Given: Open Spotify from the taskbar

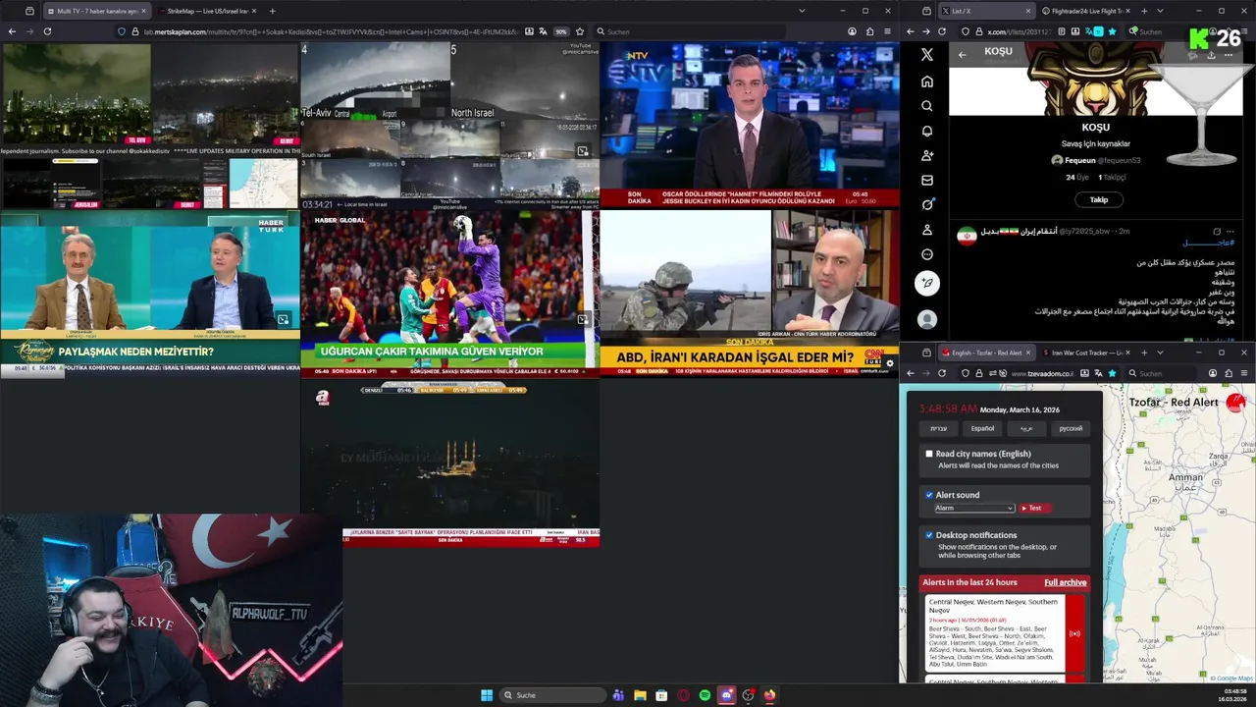Looking at the screenshot, I should 705,695.
